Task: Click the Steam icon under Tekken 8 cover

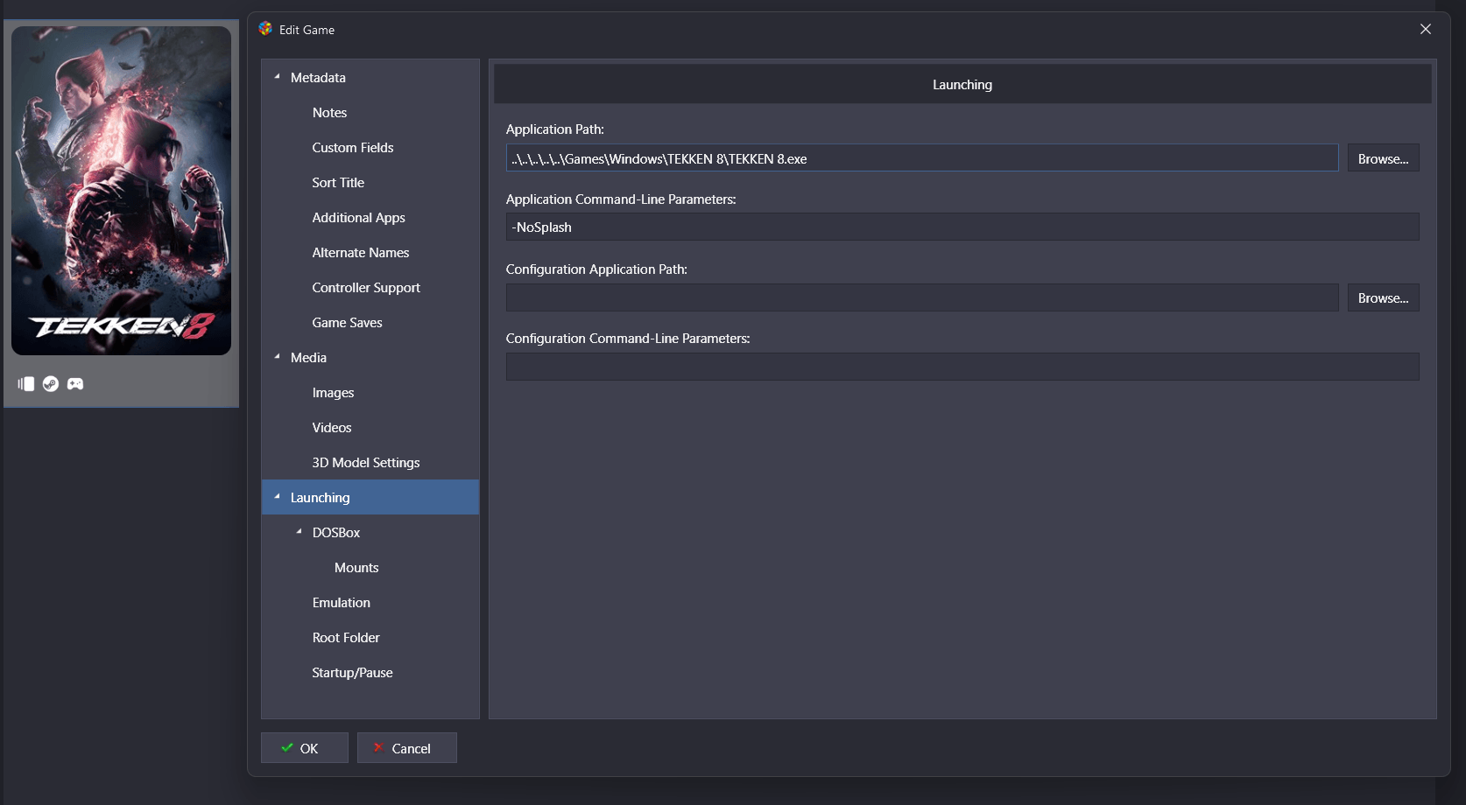Action: pos(51,384)
